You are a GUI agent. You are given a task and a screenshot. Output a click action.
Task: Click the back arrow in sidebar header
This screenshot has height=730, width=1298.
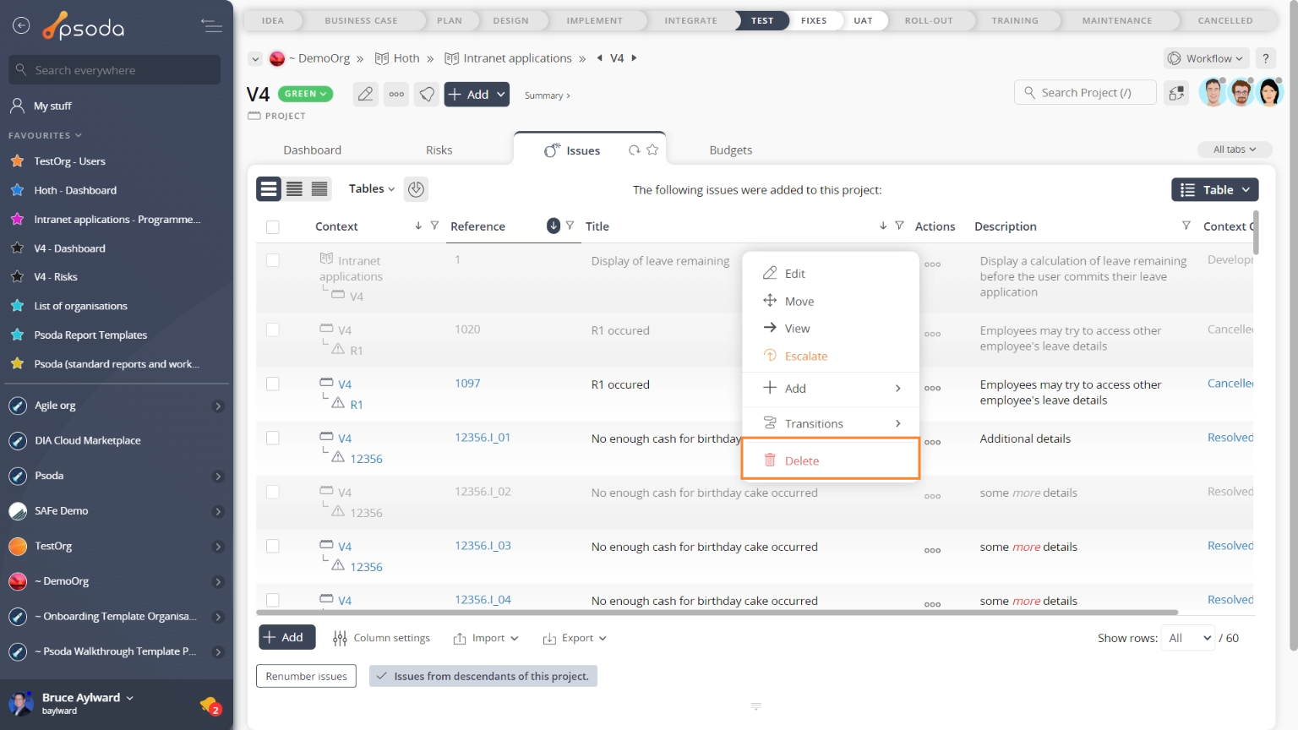[21, 26]
